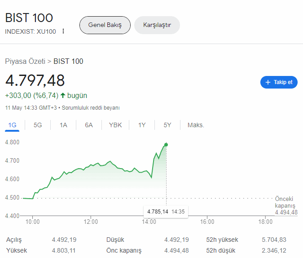Open the three-dot menu beside INDEXIST: XU100

tap(63, 31)
